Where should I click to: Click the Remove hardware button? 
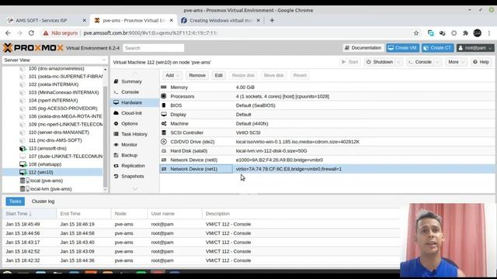coord(197,75)
